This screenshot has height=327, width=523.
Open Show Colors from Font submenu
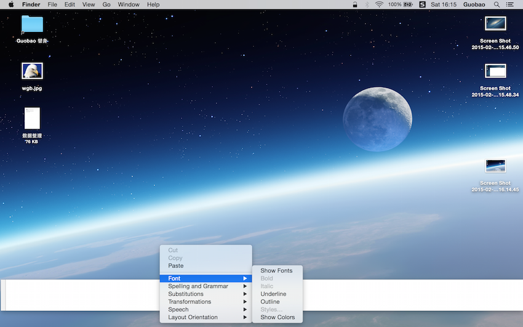tap(277, 317)
